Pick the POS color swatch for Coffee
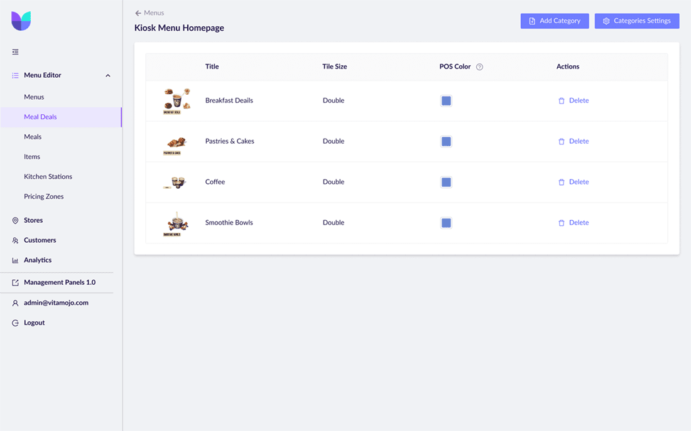Viewport: 691px width, 431px height. (446, 183)
